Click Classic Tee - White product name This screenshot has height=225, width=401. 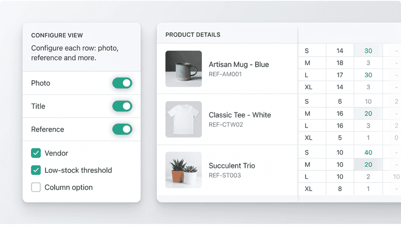coord(240,115)
